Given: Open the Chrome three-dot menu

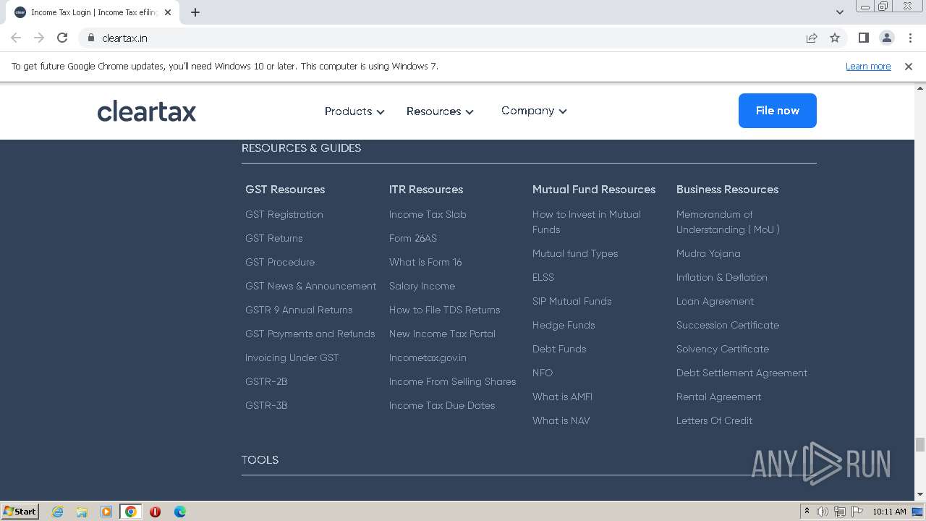Looking at the screenshot, I should (910, 38).
